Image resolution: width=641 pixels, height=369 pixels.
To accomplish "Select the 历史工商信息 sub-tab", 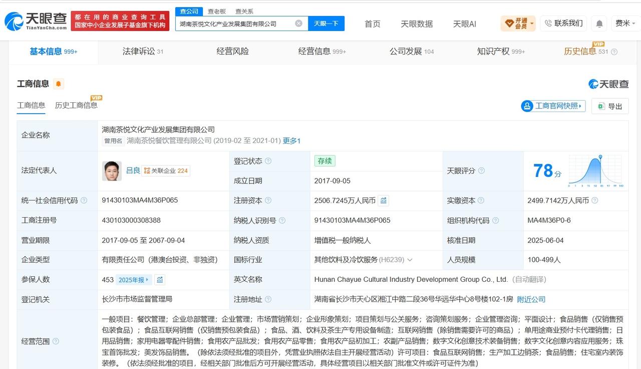I will [76, 105].
